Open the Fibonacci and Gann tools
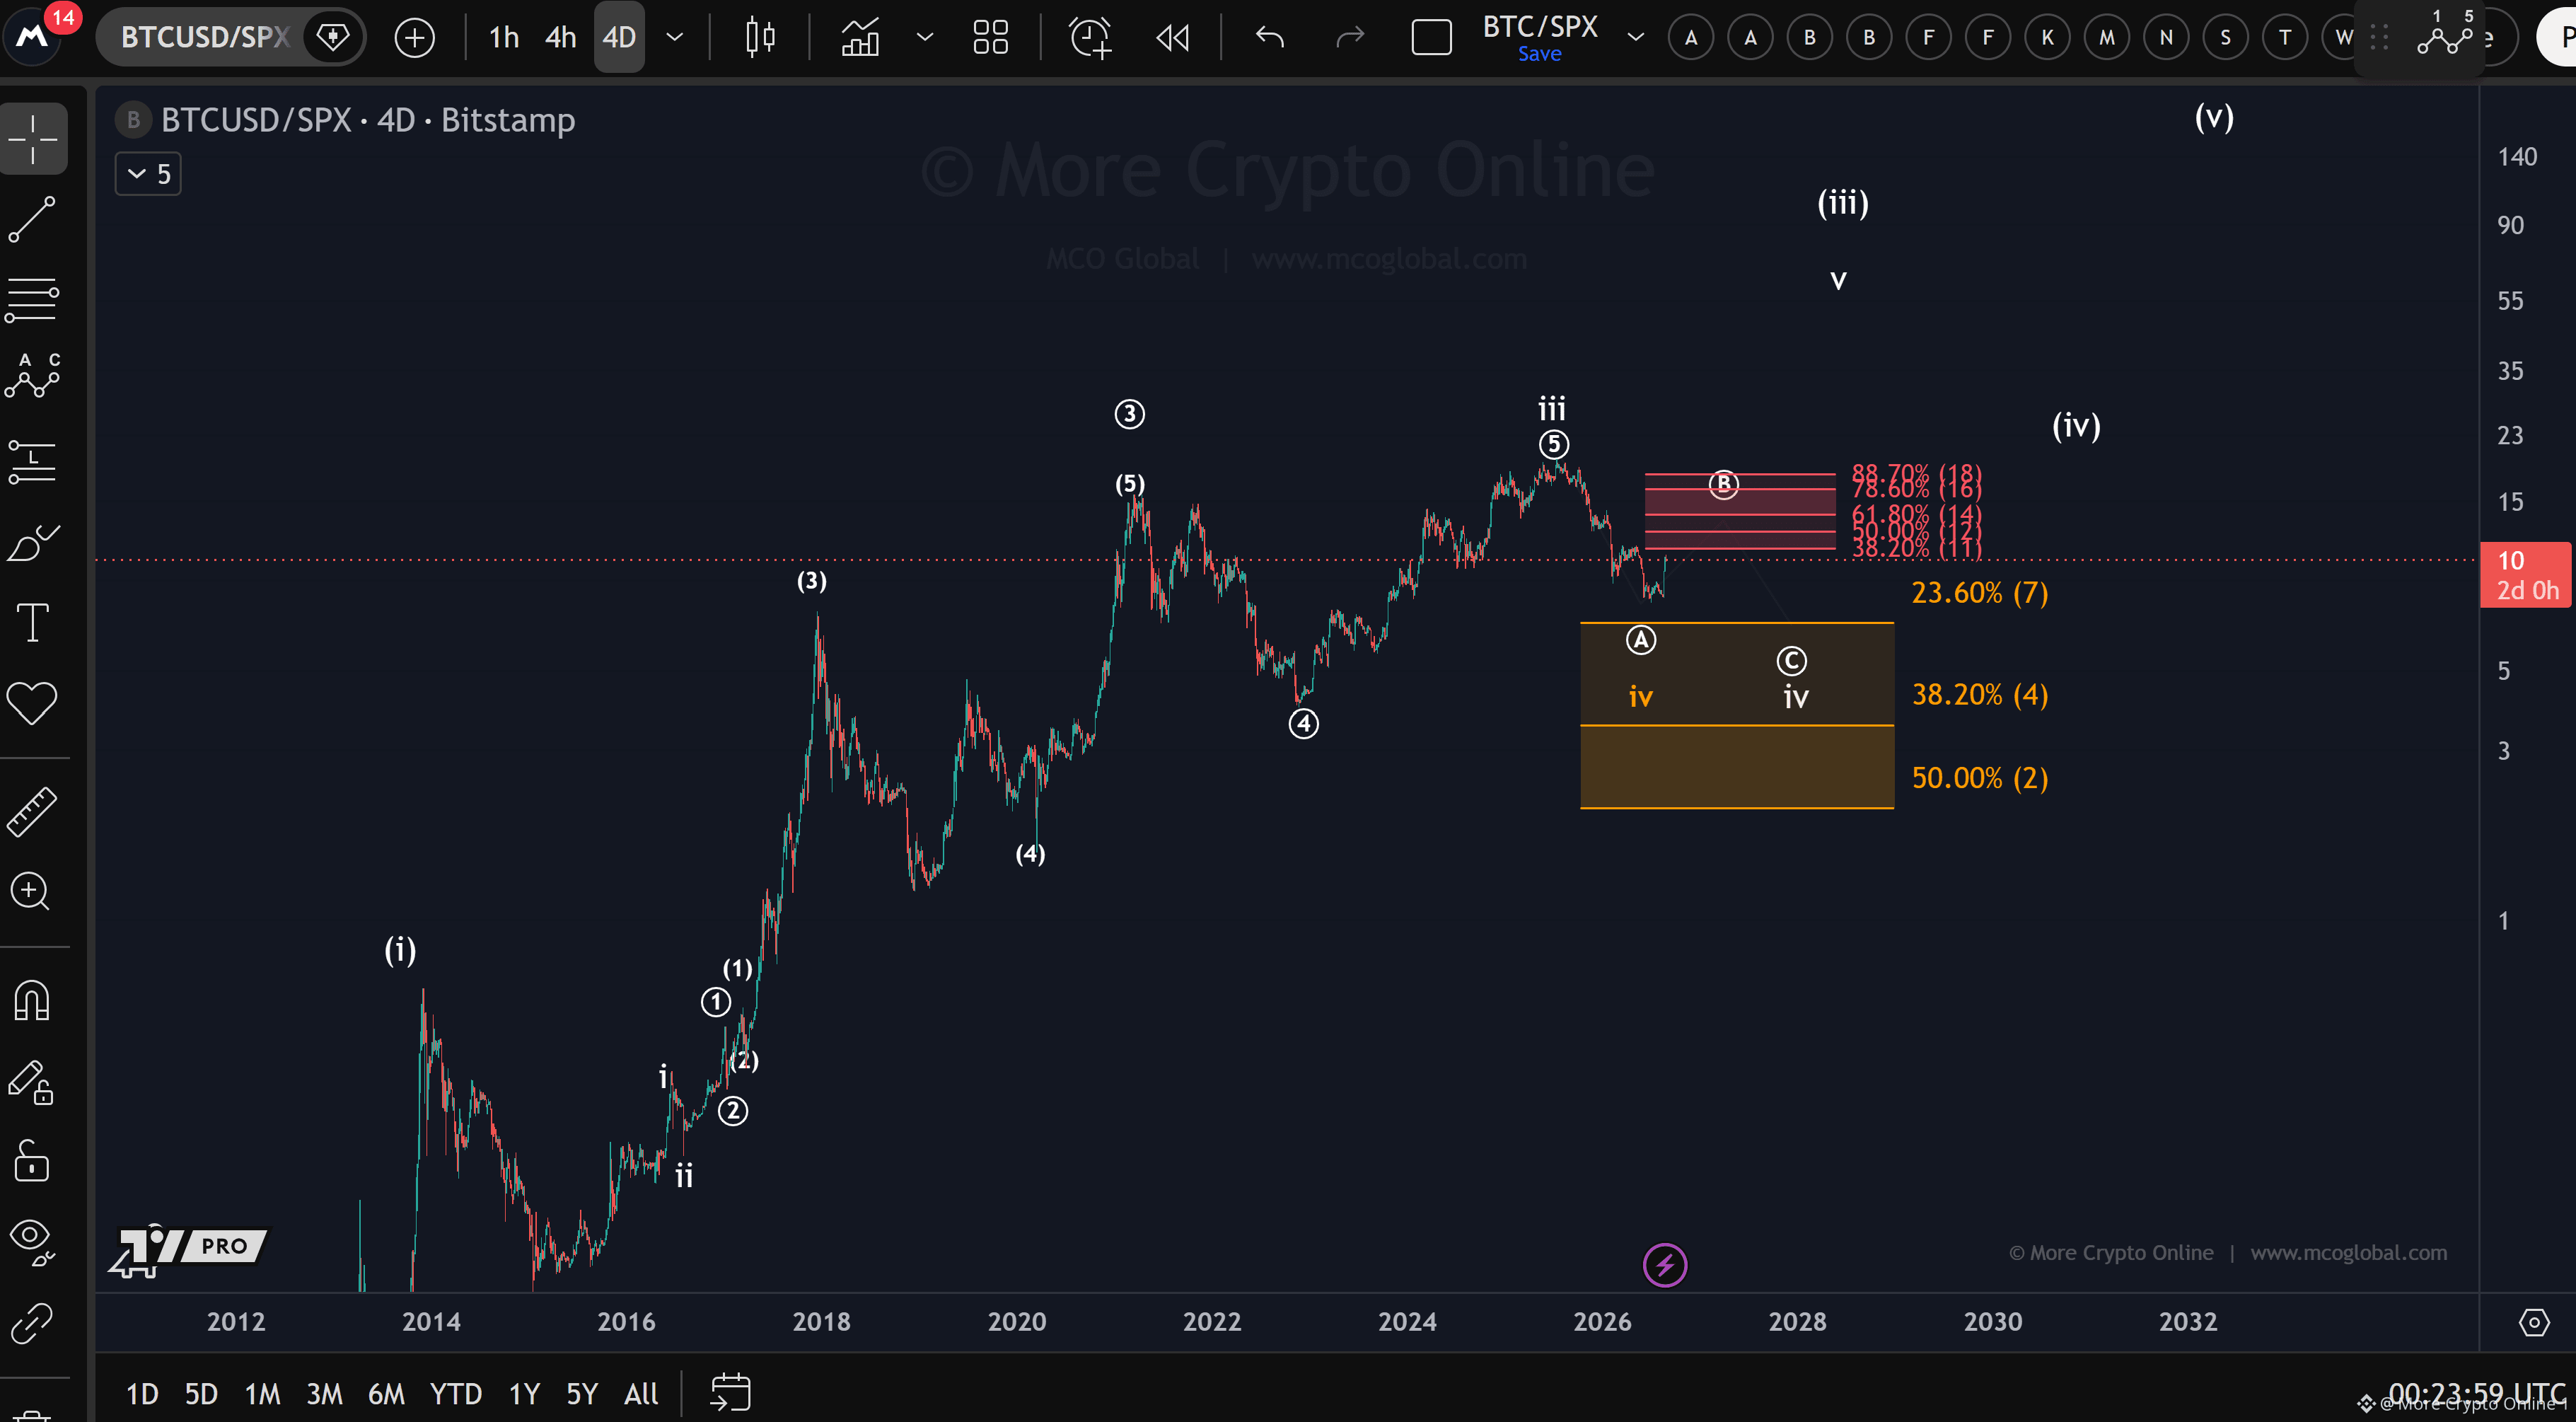Screen dimensions: 2576x1422 (33, 299)
